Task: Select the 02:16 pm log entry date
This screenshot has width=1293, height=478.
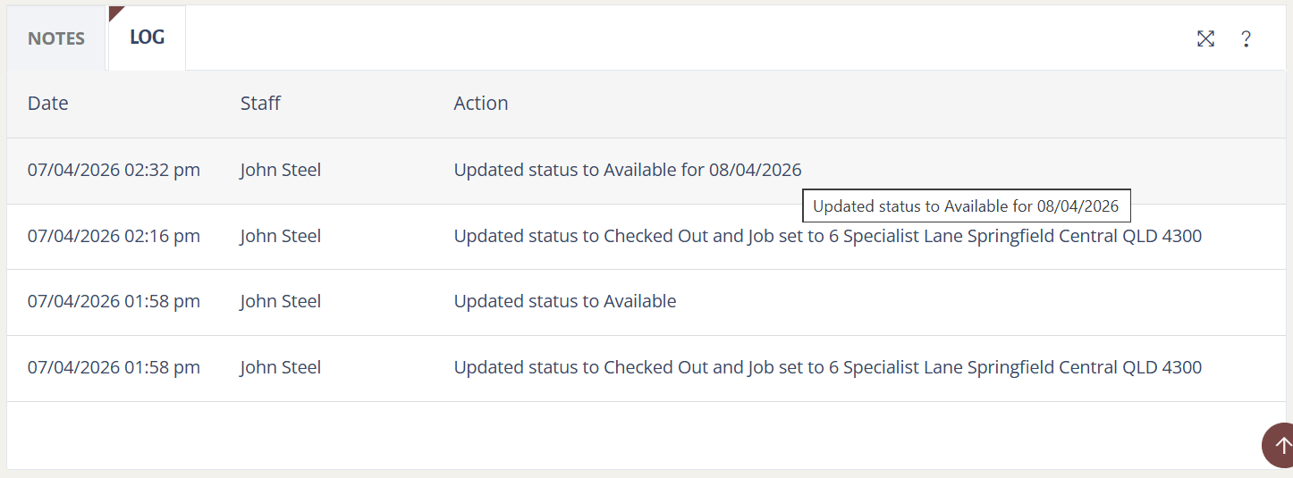Action: (x=114, y=236)
